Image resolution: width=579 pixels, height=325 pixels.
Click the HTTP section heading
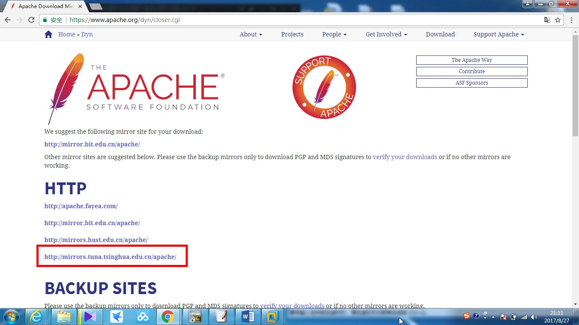pyautogui.click(x=65, y=188)
